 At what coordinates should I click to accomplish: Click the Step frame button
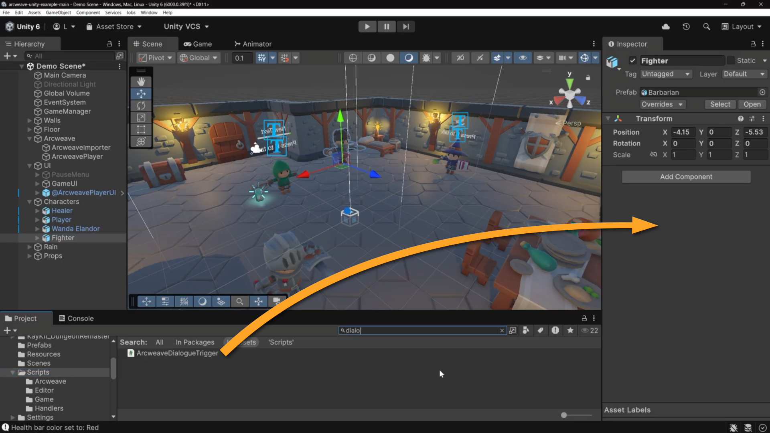406,26
